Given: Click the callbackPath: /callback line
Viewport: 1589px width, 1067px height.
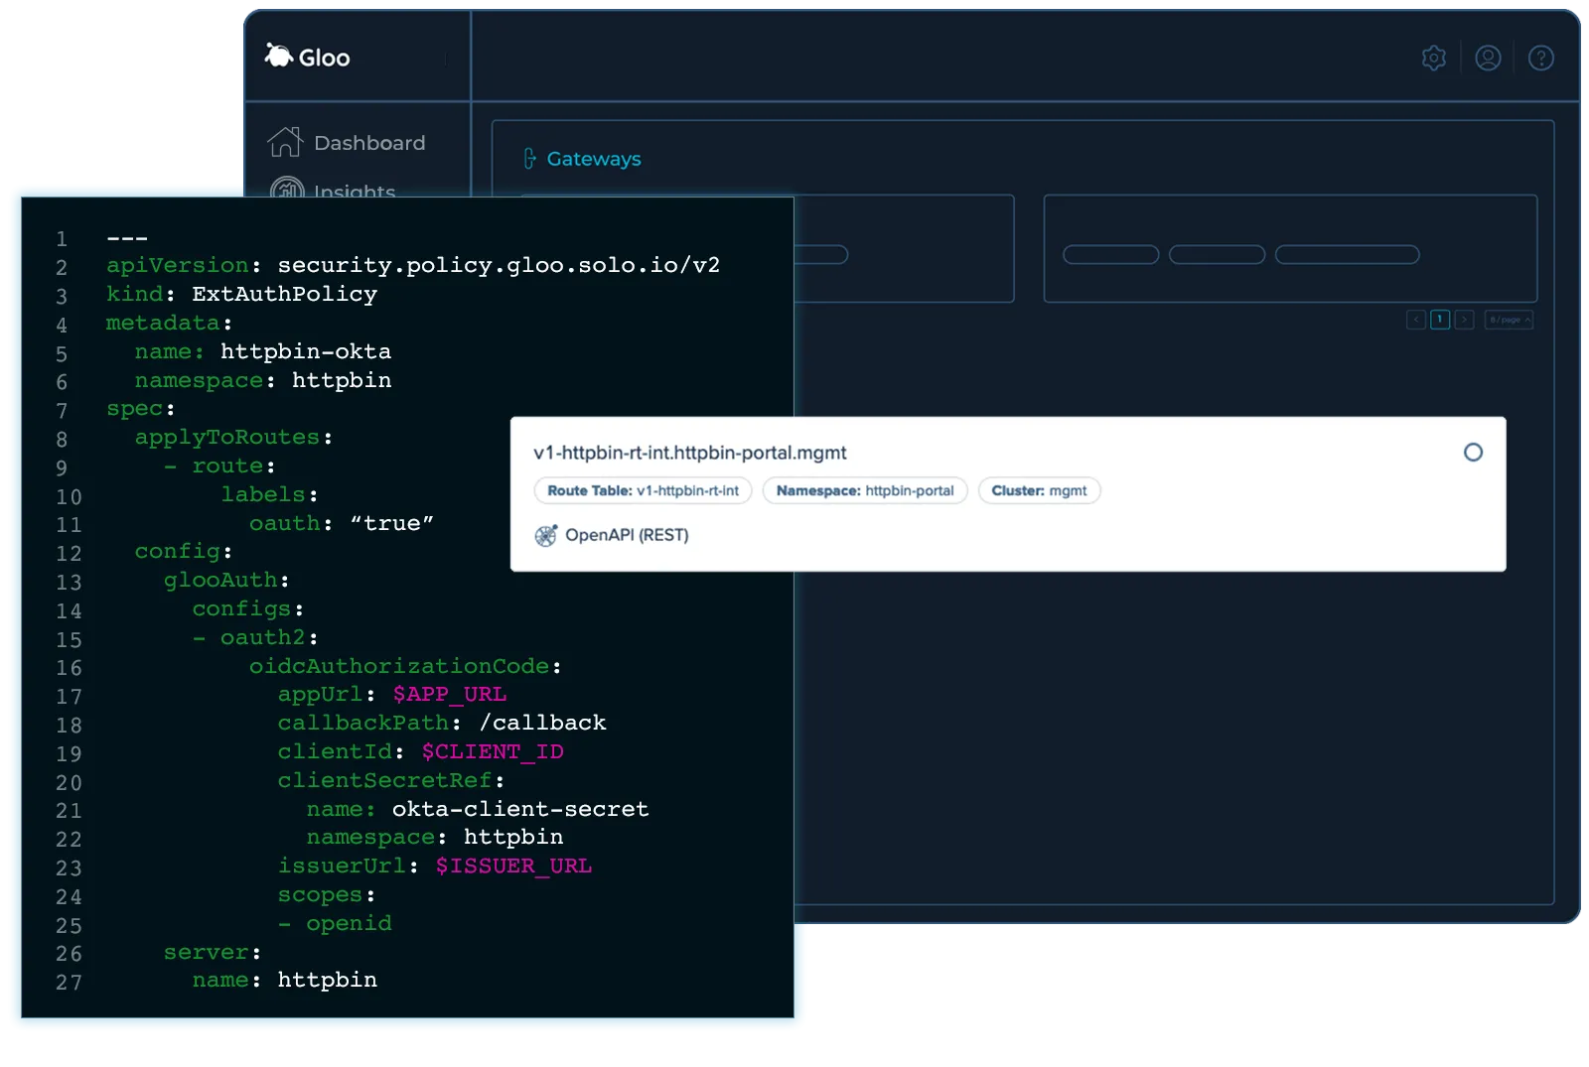Looking at the screenshot, I should click(x=442, y=723).
